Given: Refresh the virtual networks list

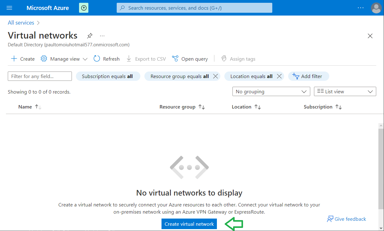Looking at the screenshot, I should pyautogui.click(x=106, y=59).
